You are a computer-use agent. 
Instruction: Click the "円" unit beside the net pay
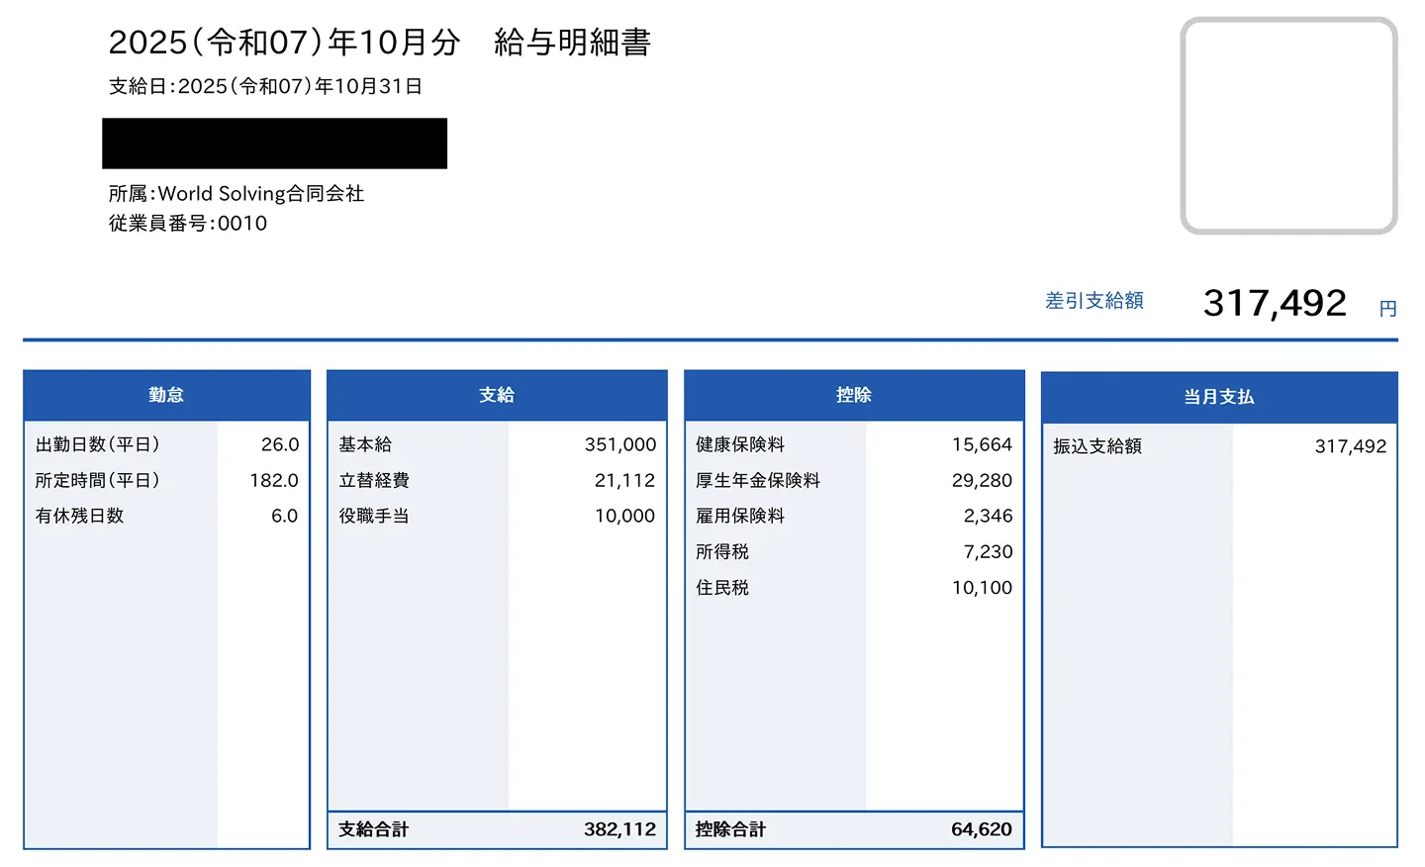(x=1388, y=309)
